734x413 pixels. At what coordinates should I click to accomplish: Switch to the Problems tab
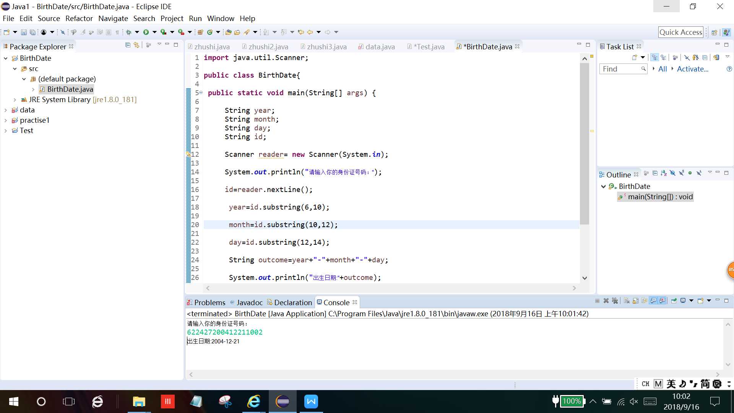210,302
